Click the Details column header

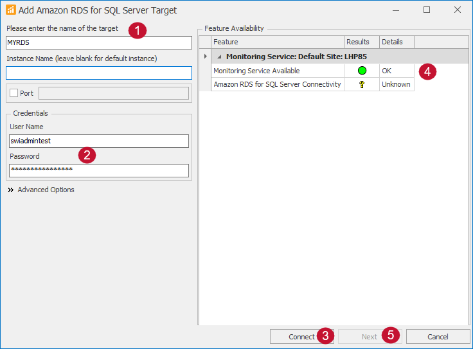click(397, 42)
